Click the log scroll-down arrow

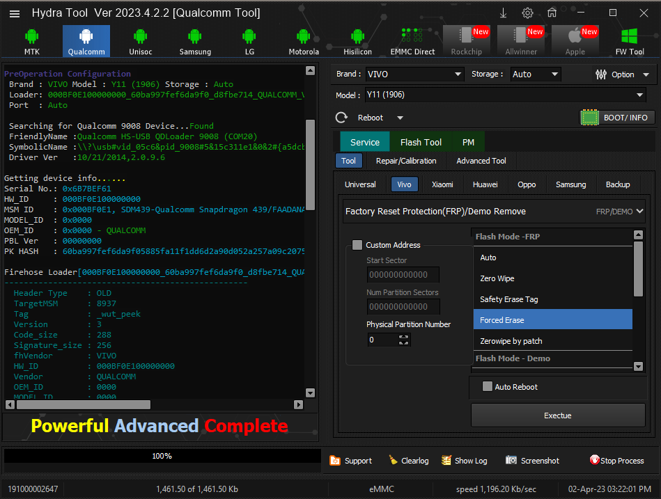point(310,393)
